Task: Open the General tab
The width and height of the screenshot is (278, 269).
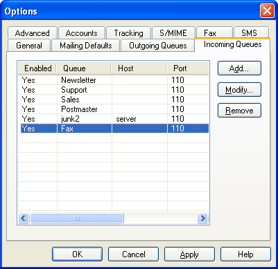Action: (29, 46)
